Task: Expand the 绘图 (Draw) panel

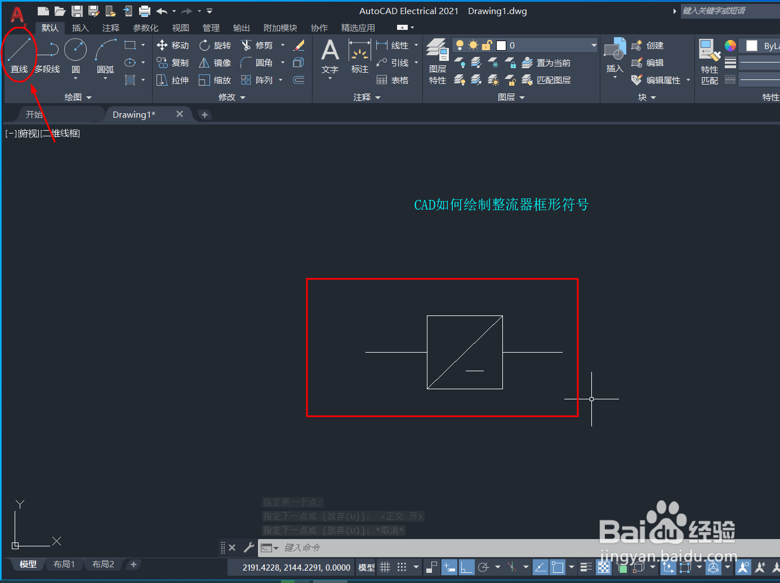Action: click(78, 97)
